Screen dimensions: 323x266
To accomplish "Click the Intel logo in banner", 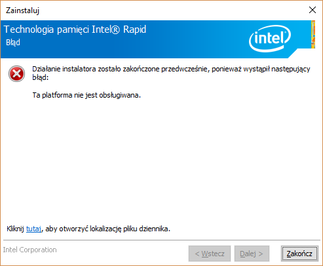I will pos(270,39).
